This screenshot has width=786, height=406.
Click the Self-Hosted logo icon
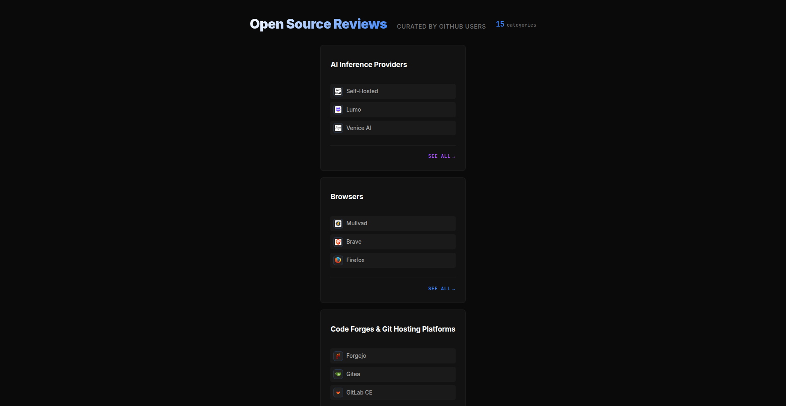[338, 92]
